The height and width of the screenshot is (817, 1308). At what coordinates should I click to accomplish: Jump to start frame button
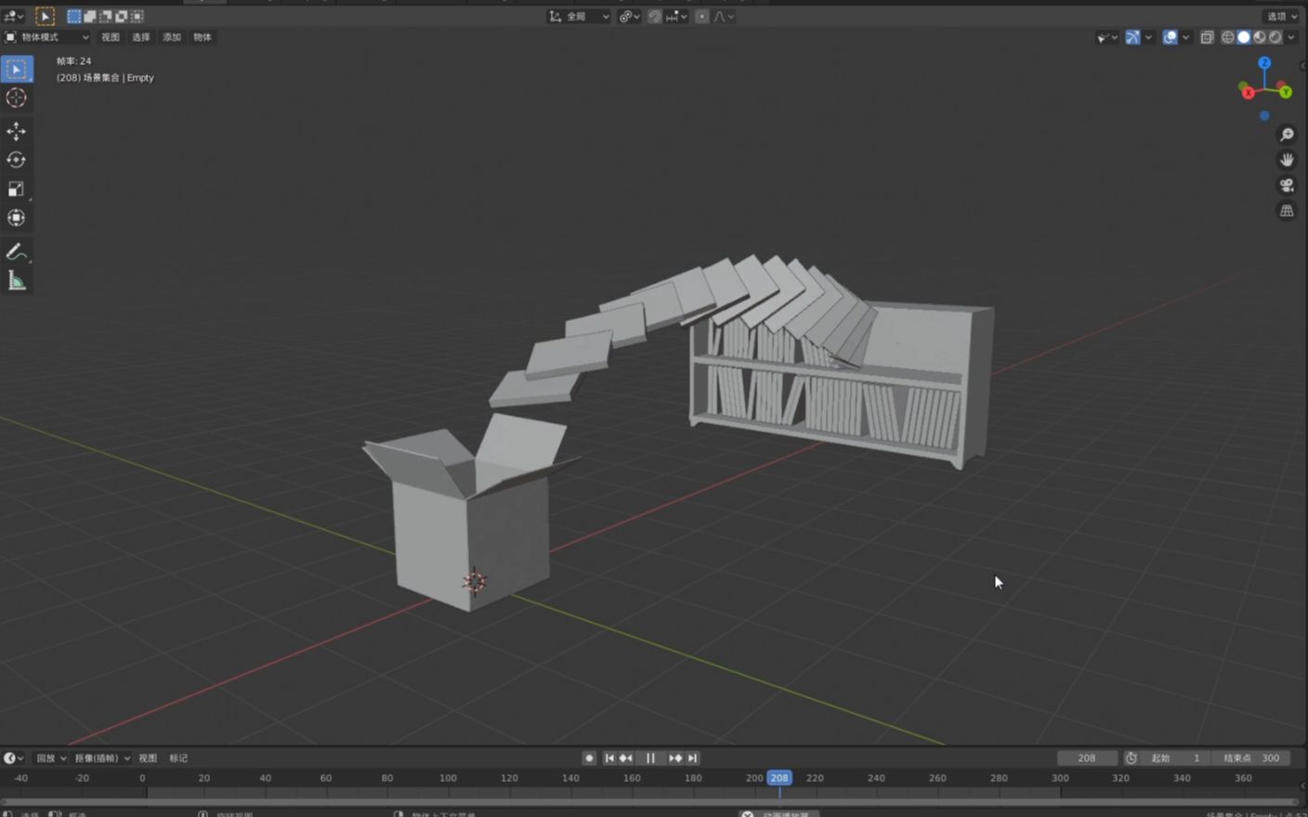(609, 758)
